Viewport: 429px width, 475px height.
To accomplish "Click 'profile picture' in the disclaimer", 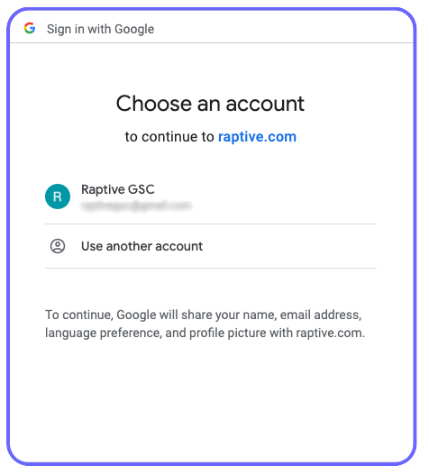I will (x=227, y=333).
